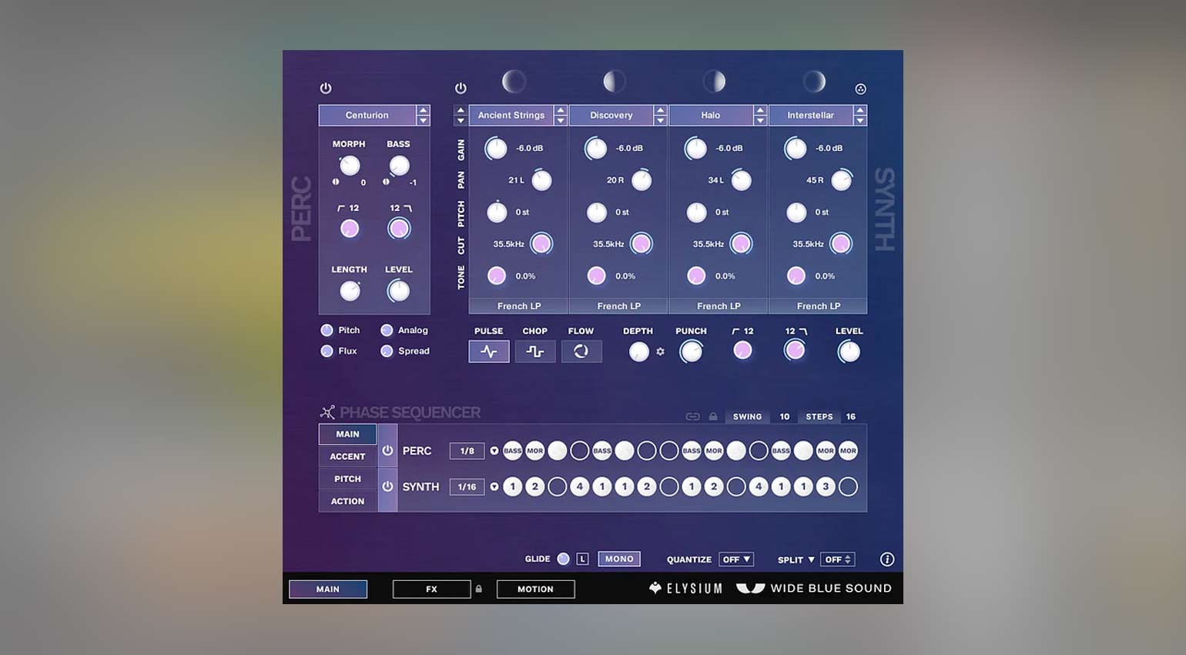Screen dimensions: 1186x655
Task: Click the Halo French LP filter button
Action: [719, 306]
